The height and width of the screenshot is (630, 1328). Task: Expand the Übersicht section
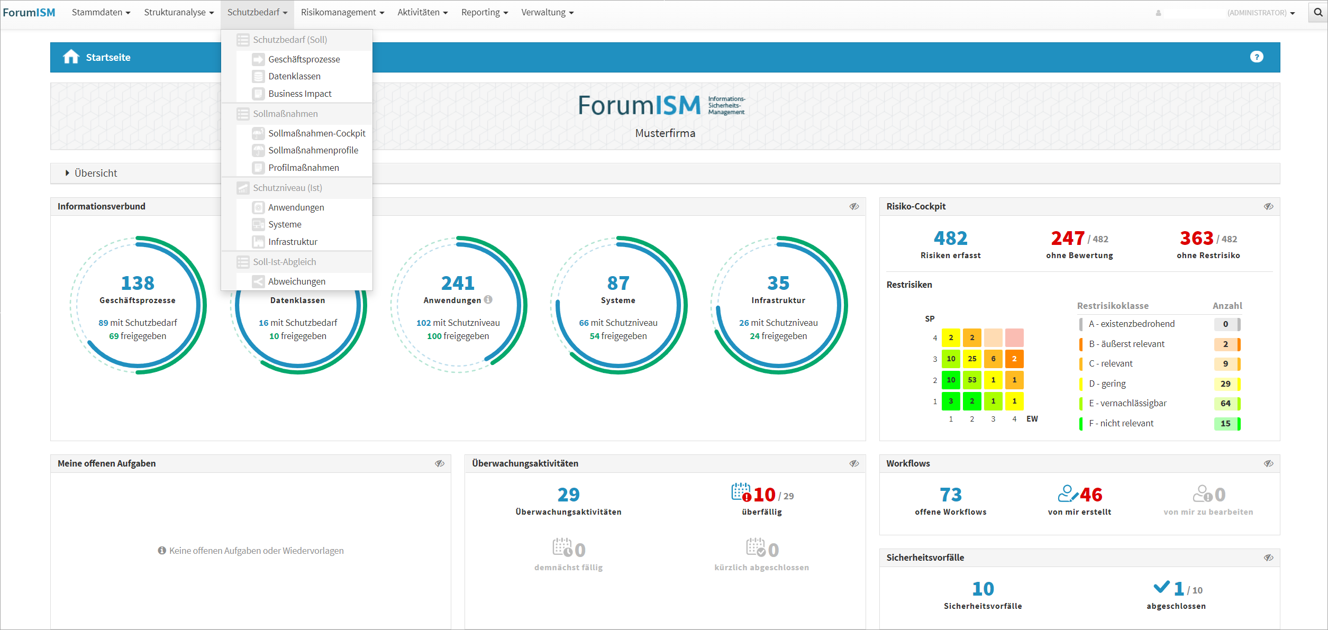click(95, 173)
